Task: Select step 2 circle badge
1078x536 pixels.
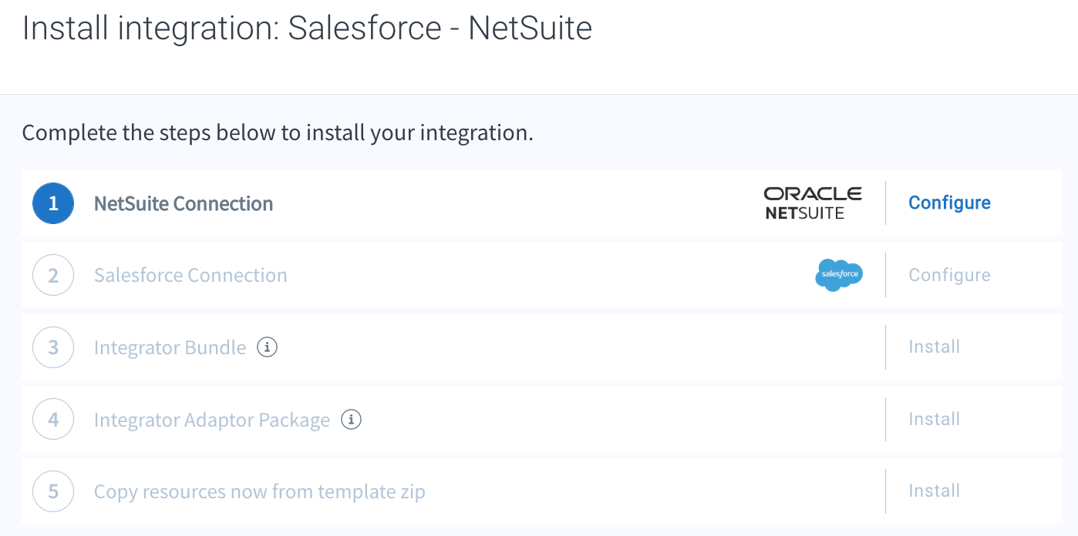Action: (53, 275)
